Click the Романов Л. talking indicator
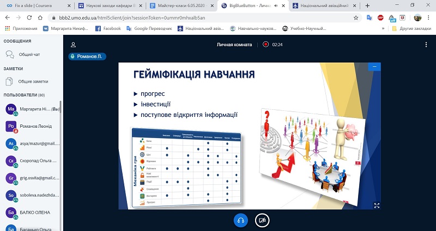The height and width of the screenshot is (231, 436). tap(87, 56)
